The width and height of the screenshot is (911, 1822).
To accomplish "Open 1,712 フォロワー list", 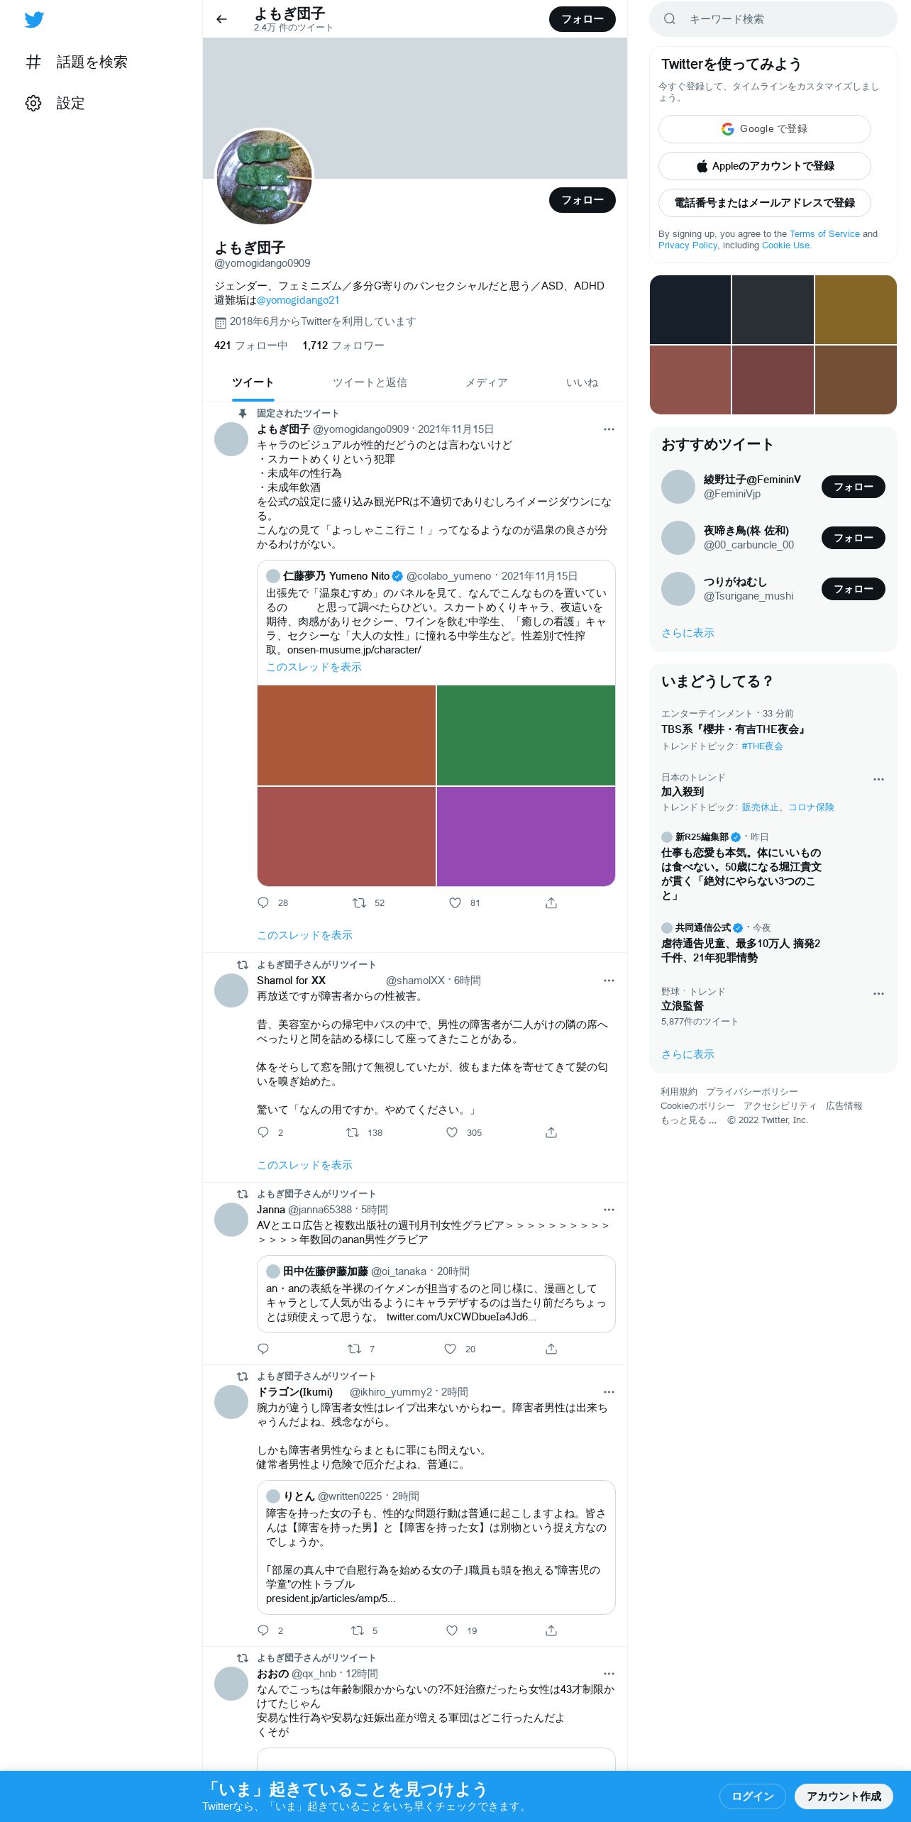I will coord(343,346).
